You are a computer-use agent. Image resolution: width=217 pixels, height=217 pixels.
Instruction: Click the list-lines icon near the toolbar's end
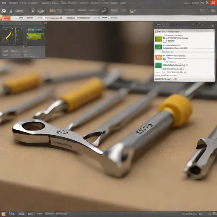[202, 11]
